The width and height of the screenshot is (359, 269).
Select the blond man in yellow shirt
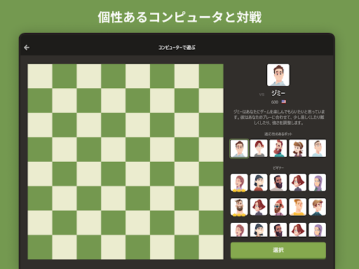click(297, 207)
